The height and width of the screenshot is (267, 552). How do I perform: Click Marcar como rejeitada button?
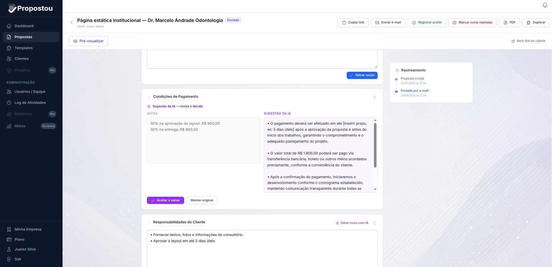(472, 23)
